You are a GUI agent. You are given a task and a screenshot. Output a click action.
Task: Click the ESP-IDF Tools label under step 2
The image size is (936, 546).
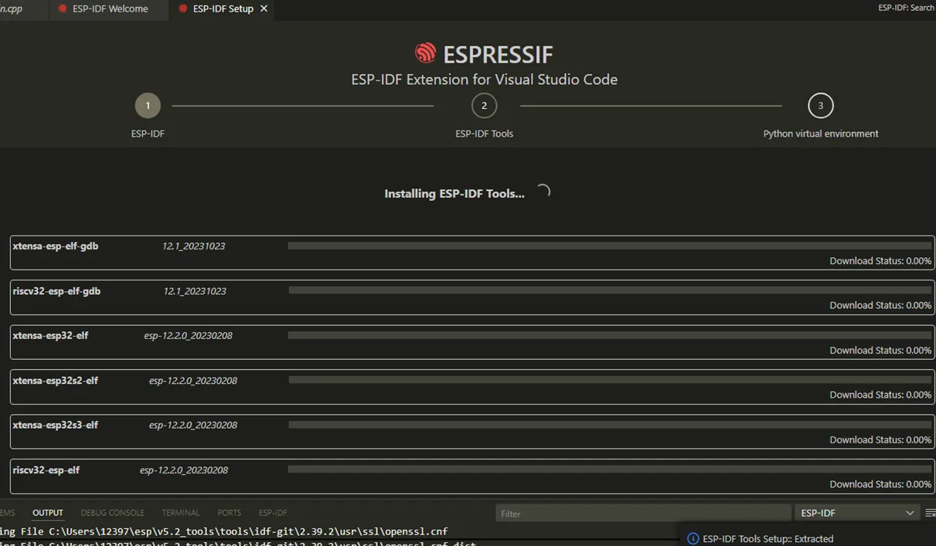point(485,134)
